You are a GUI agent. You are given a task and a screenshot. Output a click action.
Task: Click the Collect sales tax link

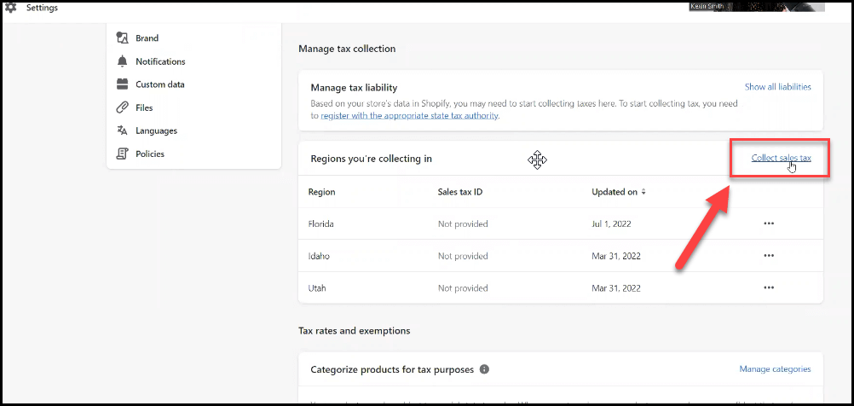pyautogui.click(x=781, y=159)
